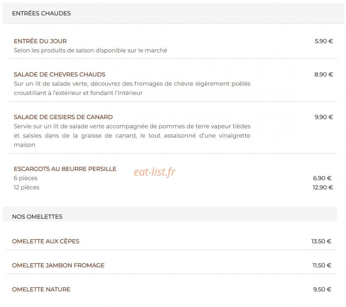
Task: Choose the 6 pièces escargots option
Action: (x=26, y=178)
